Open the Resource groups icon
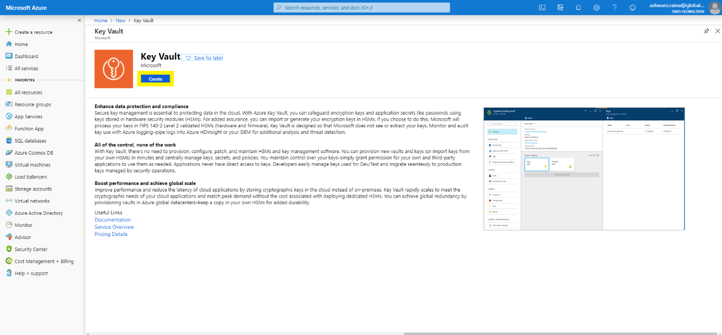This screenshot has height=335, width=722. (9, 105)
